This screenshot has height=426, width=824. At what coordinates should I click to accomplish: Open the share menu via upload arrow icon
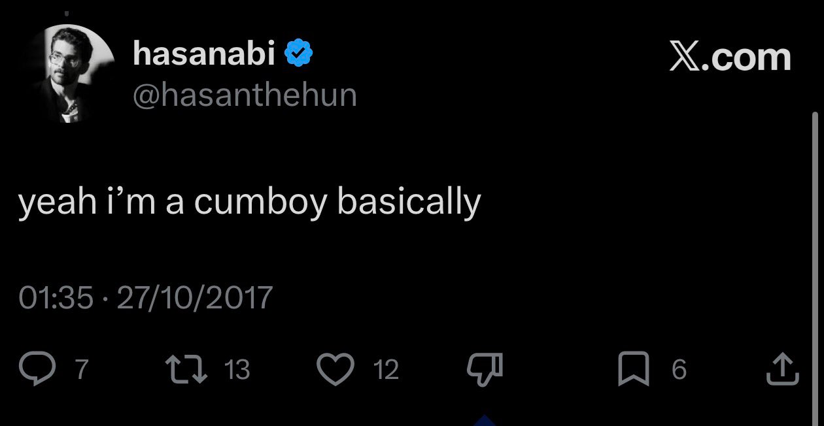(x=782, y=370)
